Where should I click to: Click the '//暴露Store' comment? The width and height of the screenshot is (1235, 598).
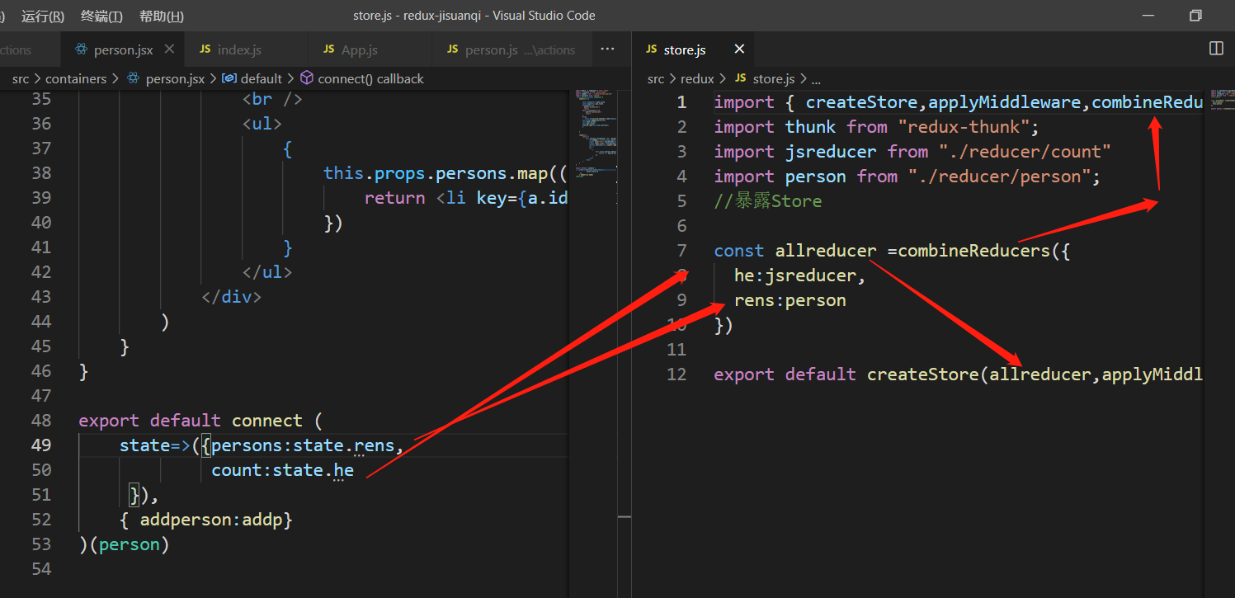click(x=768, y=201)
